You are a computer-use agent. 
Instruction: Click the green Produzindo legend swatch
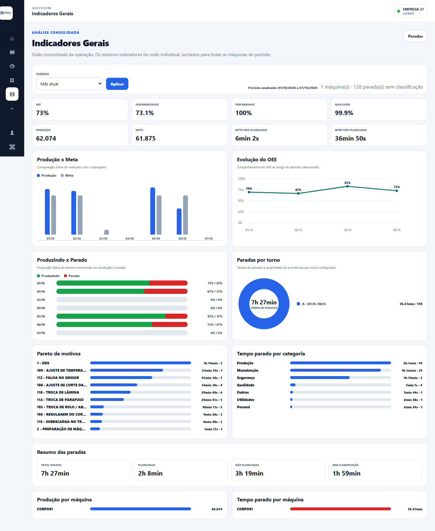coord(39,276)
